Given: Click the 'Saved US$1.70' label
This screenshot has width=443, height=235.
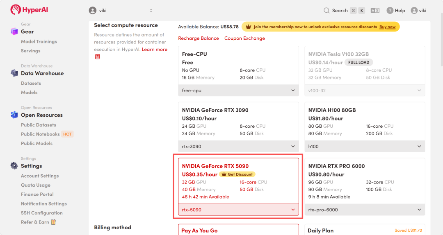Looking at the screenshot, I should click(408, 230).
